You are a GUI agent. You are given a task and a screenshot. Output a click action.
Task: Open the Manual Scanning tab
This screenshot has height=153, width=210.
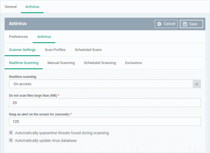[x=61, y=63]
